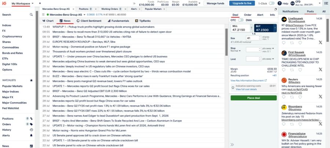The width and height of the screenshot is (330, 148).
Task: Toggle the 1-Click dealing switch
Action: [x=272, y=3]
